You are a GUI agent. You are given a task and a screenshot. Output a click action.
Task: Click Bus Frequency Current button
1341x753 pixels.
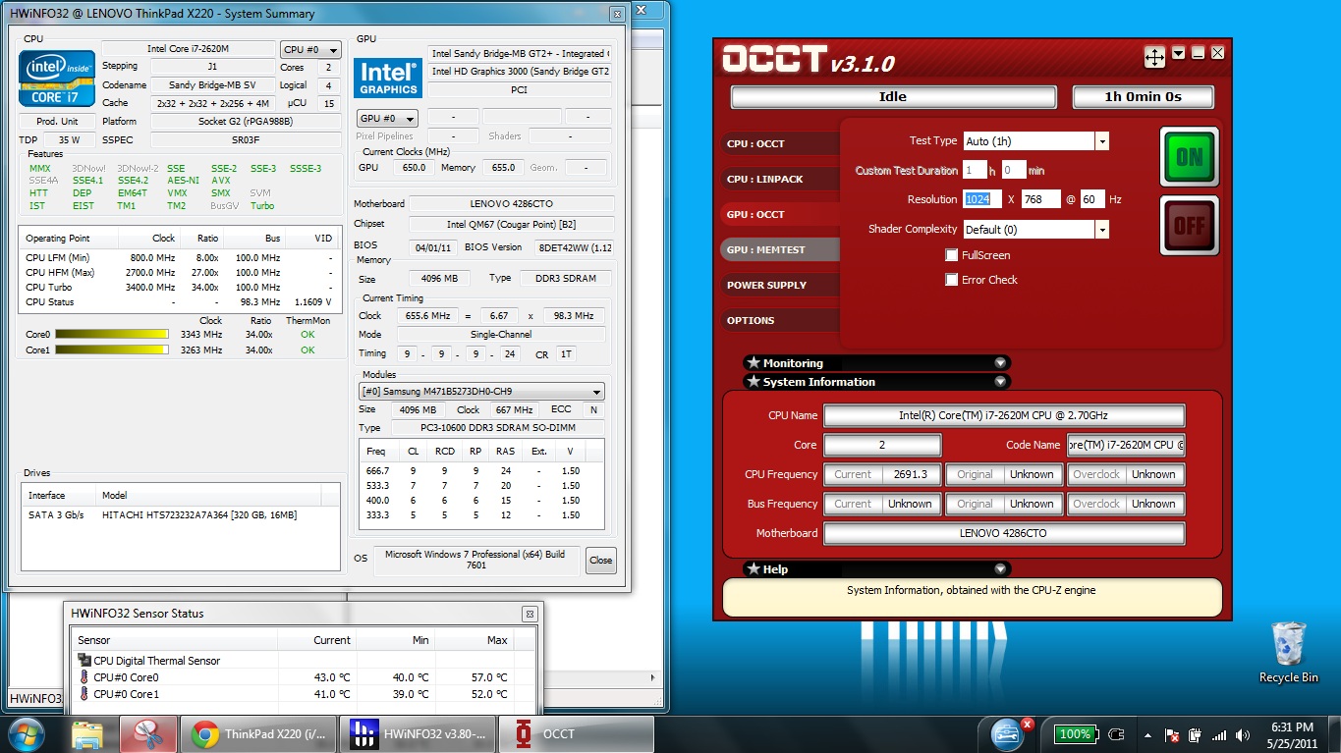coord(853,504)
